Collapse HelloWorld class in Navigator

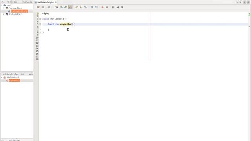pos(2,77)
